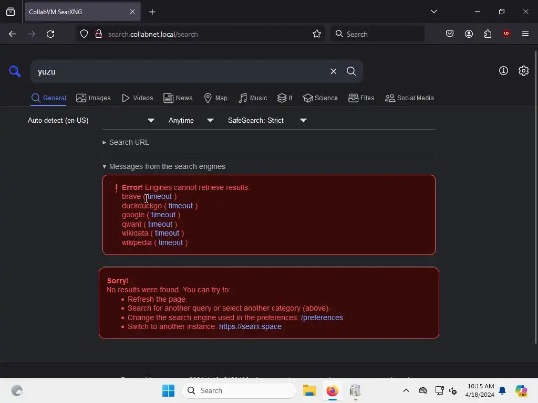Open Firefox account menu

click(469, 34)
